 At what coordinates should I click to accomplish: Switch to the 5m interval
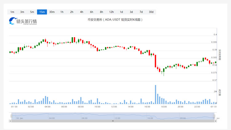pos(32,12)
